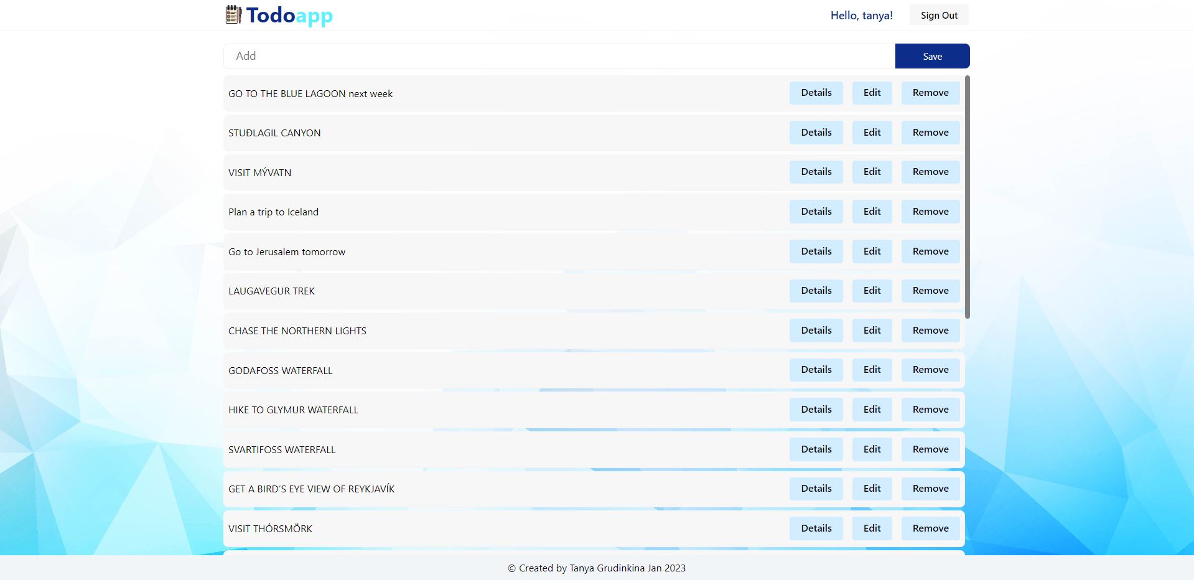Screen dimensions: 1194x582
Task: Edit the Godafoss Waterfall todo
Action: [x=872, y=370]
